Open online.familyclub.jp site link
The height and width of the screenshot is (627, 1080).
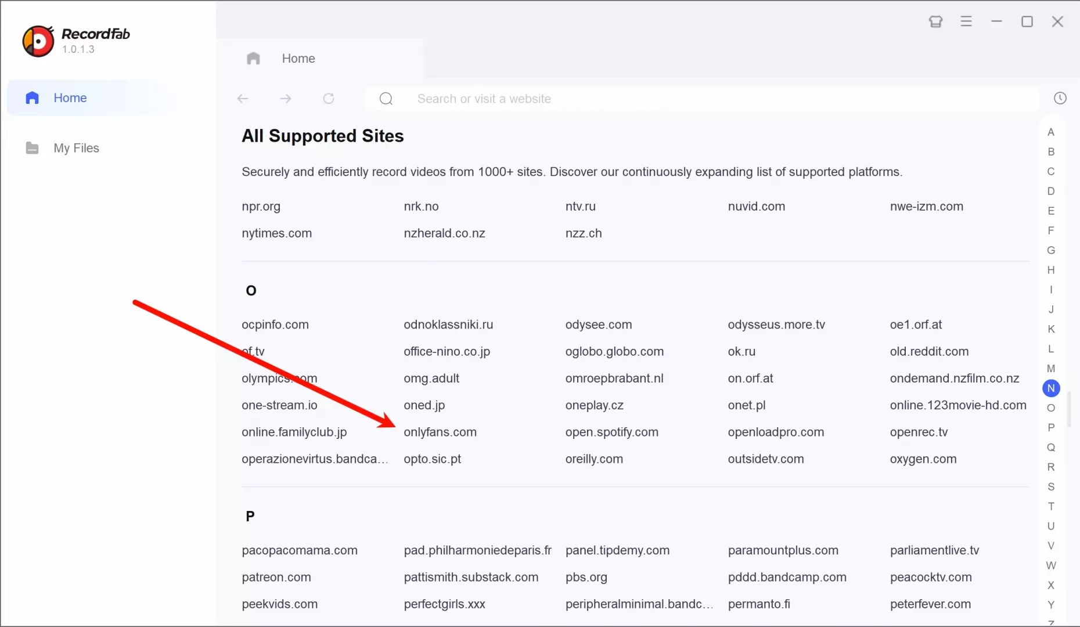(x=294, y=433)
